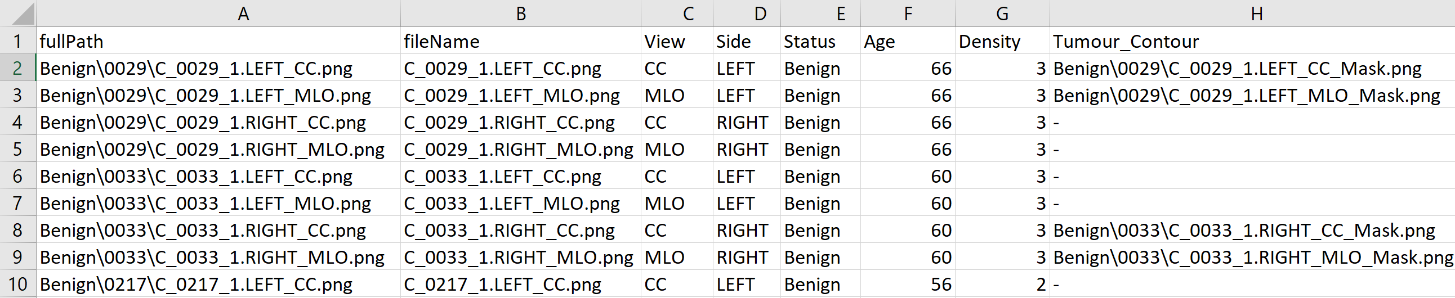
Task: Click the Age value 56 cell
Action: click(x=908, y=285)
